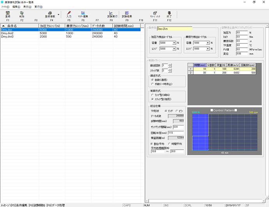This screenshot has width=269, height=207.
Task: Click the 削除 (delete) trash icon
Action: (21, 14)
